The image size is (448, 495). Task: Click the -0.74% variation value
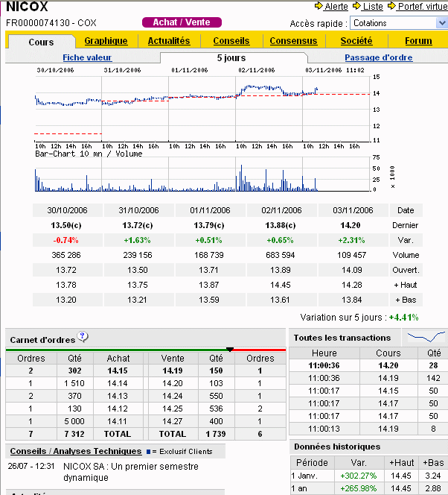[x=65, y=240]
